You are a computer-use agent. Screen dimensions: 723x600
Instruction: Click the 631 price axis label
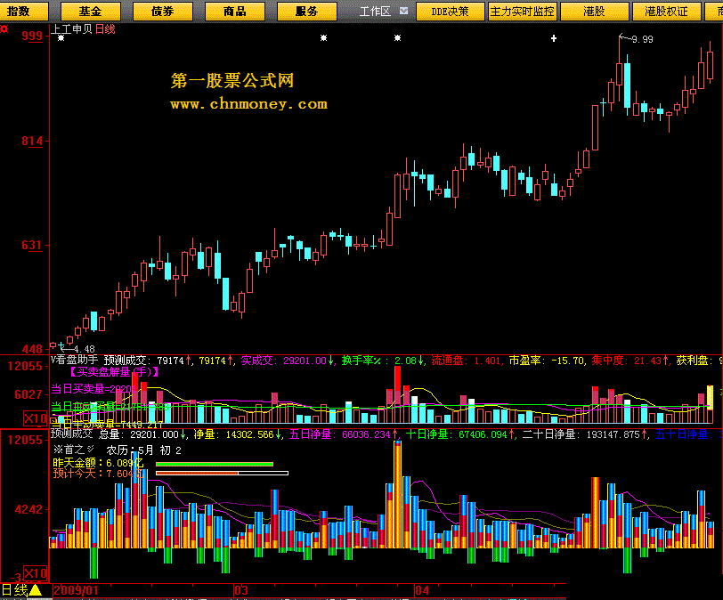32,245
